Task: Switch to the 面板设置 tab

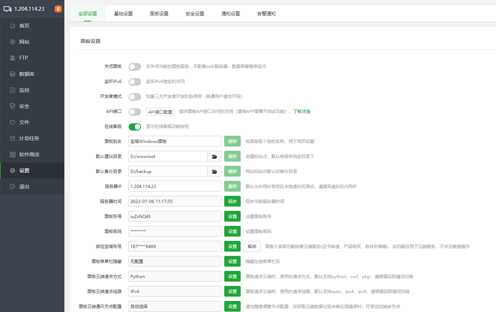Action: [159, 14]
